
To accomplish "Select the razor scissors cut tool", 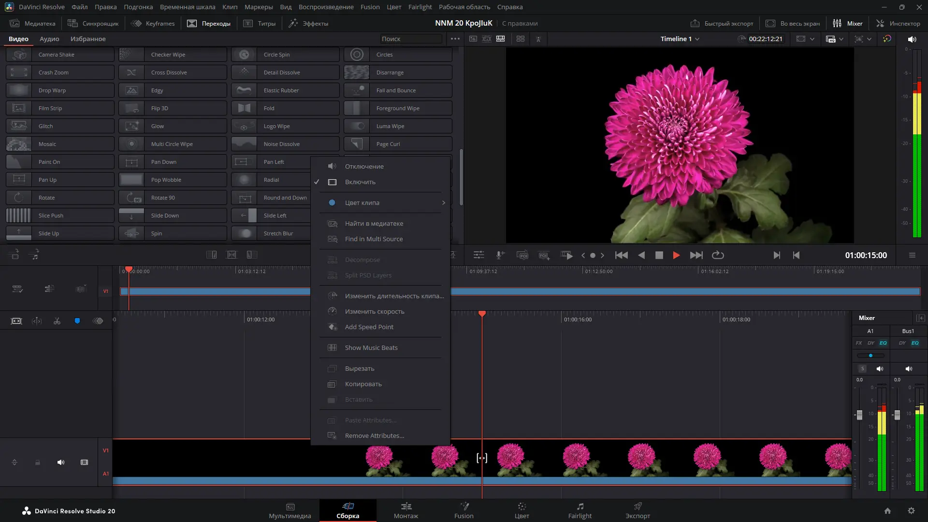I will click(x=57, y=321).
